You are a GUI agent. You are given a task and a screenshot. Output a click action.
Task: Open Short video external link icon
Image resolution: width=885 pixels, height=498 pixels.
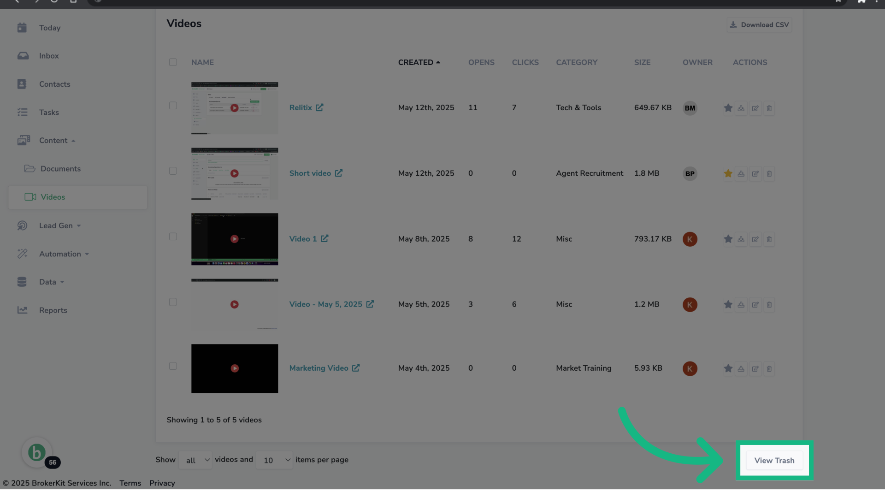coord(339,173)
